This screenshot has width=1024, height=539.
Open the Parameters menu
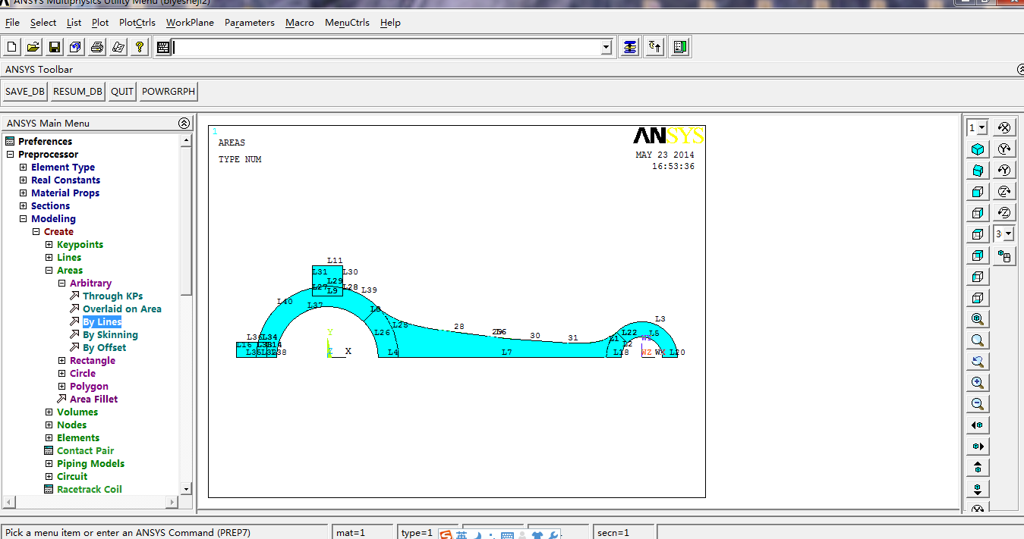[x=250, y=23]
